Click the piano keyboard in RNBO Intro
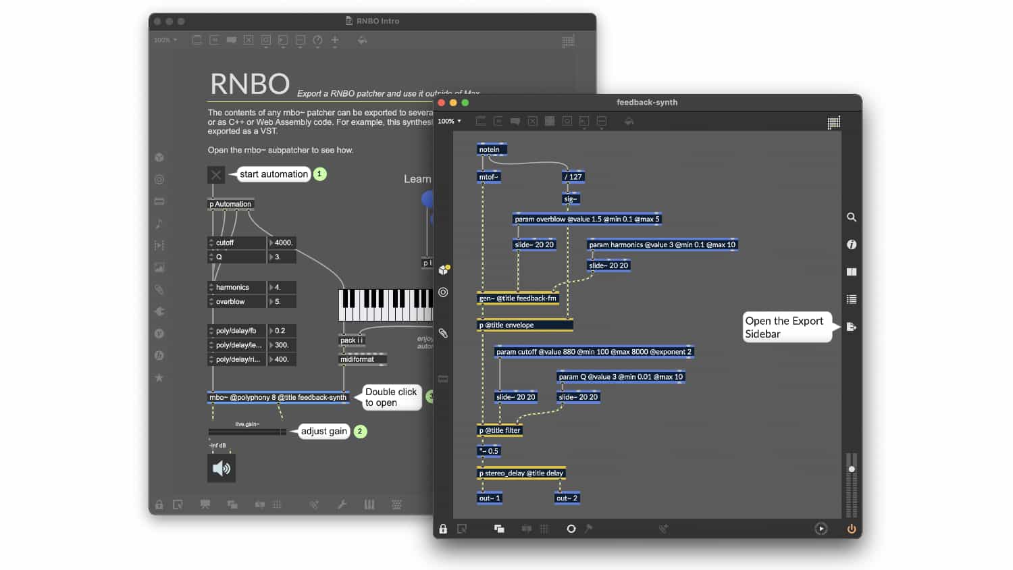The width and height of the screenshot is (1013, 570). click(x=386, y=305)
